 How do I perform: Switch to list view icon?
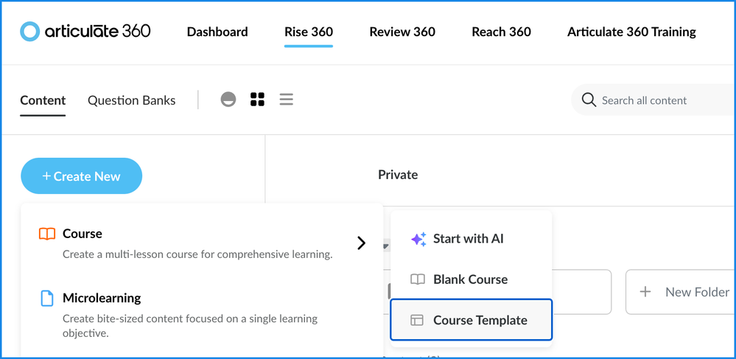pyautogui.click(x=287, y=100)
